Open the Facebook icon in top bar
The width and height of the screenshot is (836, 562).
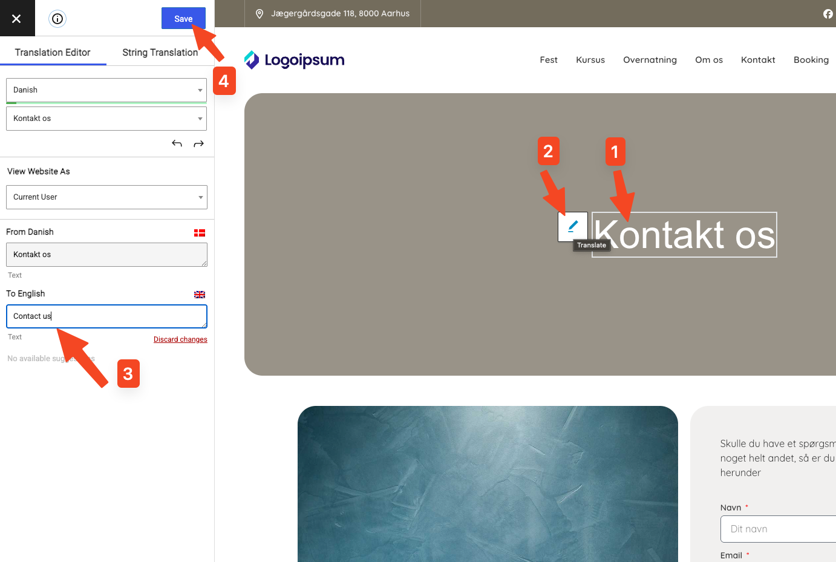[x=828, y=14]
